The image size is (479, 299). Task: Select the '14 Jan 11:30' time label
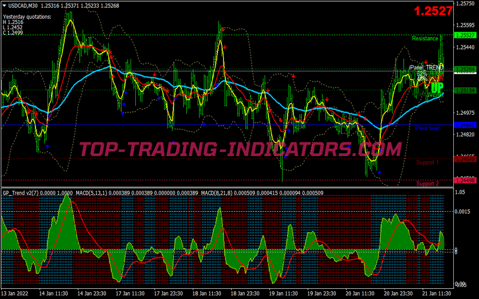click(53, 294)
